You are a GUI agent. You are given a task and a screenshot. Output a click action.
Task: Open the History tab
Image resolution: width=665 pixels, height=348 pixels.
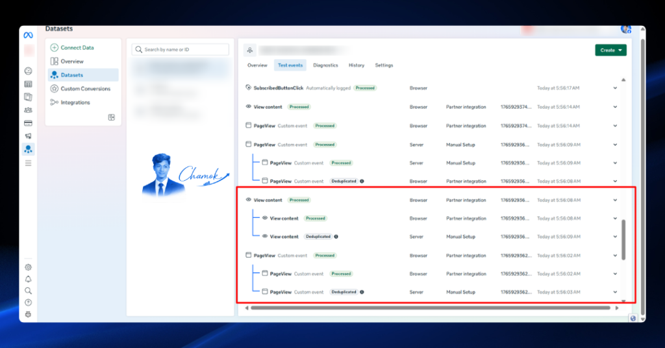click(357, 65)
